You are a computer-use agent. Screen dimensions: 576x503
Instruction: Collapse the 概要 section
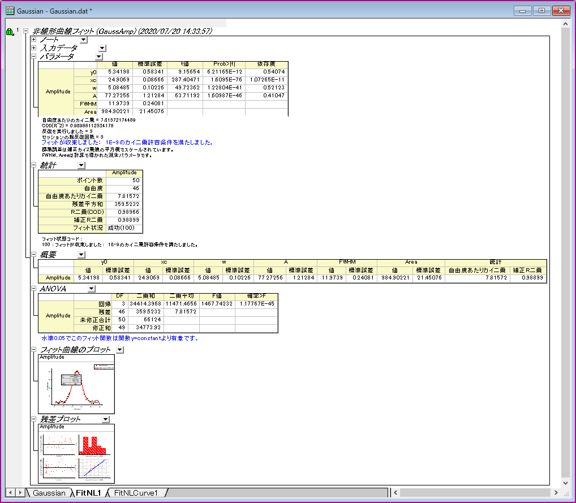(x=34, y=254)
